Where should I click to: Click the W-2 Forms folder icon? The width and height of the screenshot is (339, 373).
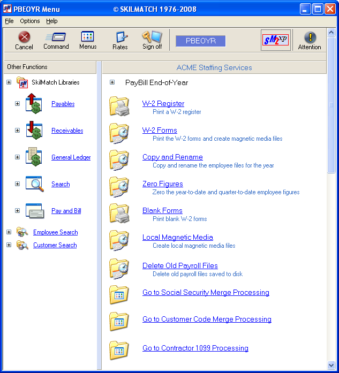[119, 133]
